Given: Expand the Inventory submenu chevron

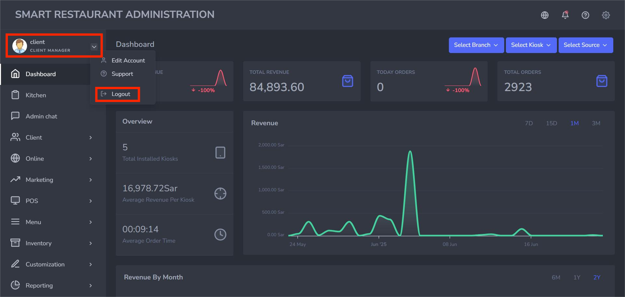Looking at the screenshot, I should coord(90,243).
